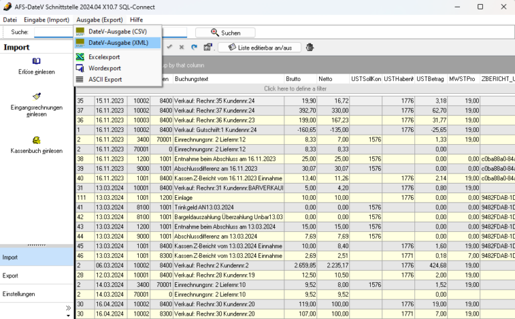Viewport: 515px width, 319px height.
Task: Click the Suche text input field
Action: coord(54,32)
